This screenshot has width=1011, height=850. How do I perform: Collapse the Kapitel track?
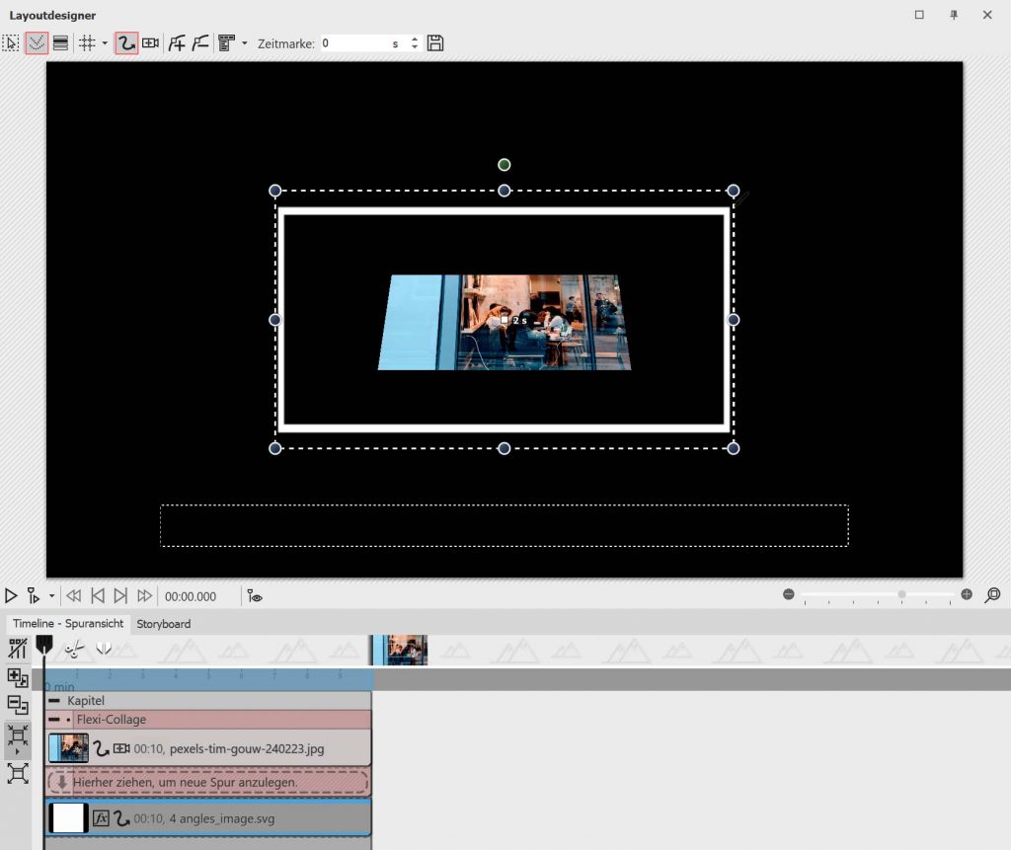coord(54,700)
